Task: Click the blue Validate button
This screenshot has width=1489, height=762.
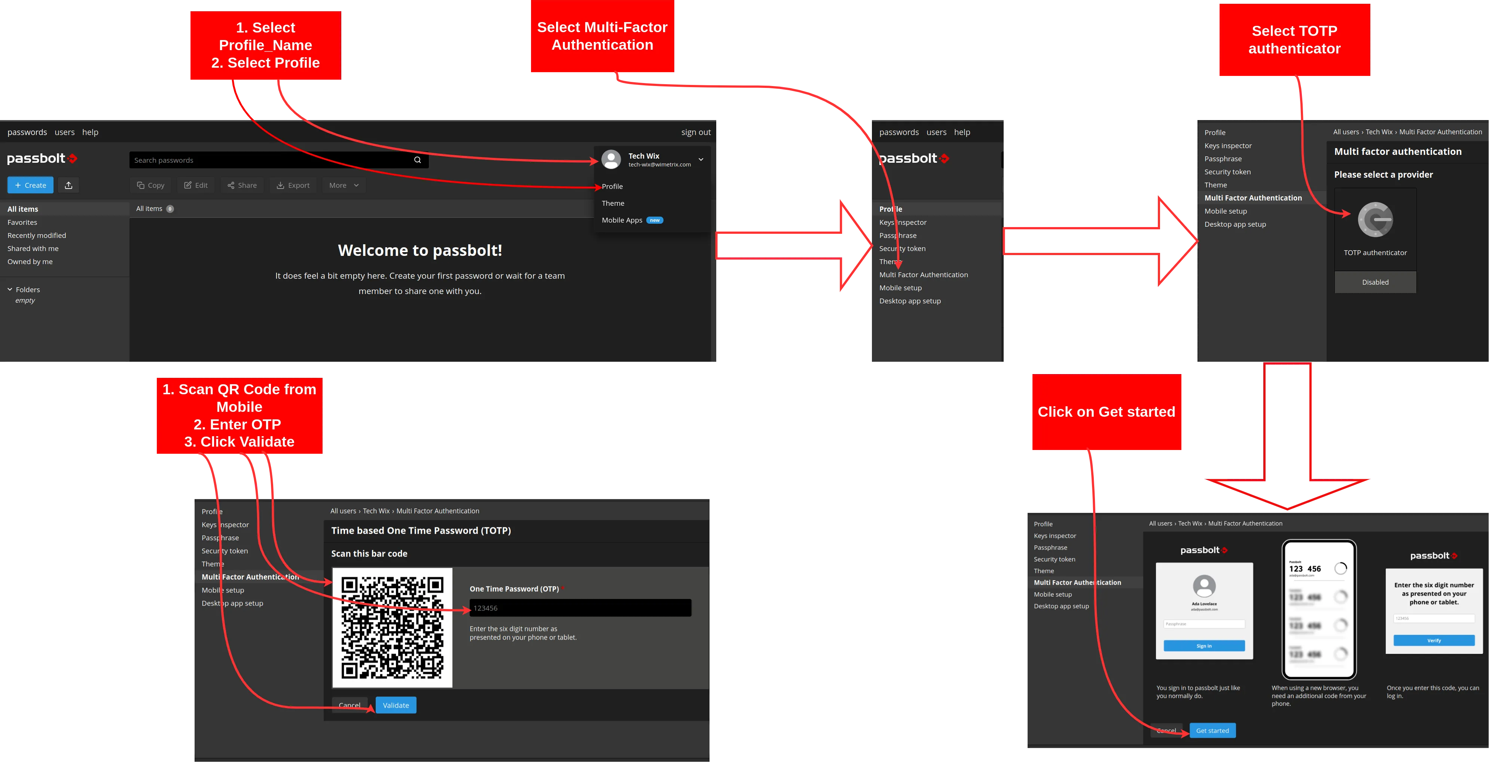Action: pyautogui.click(x=396, y=705)
